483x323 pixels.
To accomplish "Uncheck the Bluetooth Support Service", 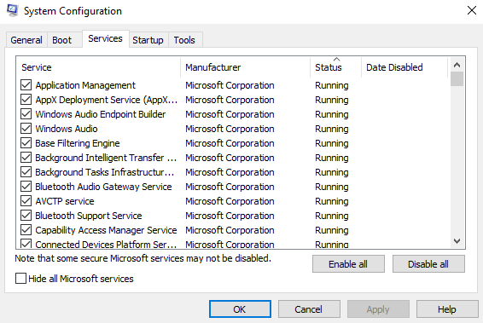I will 26,216.
